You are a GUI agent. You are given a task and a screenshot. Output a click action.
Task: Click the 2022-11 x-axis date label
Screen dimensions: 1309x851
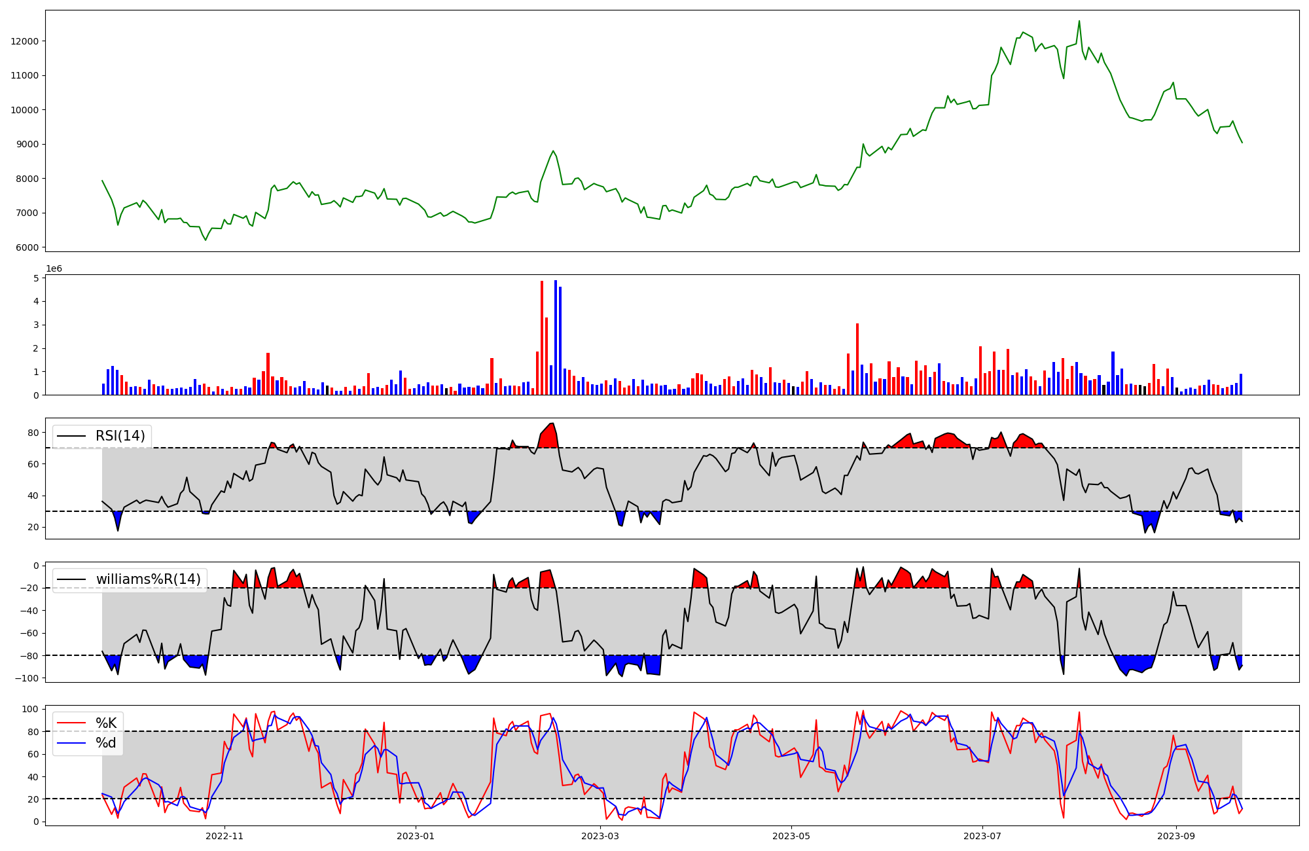pyautogui.click(x=224, y=836)
